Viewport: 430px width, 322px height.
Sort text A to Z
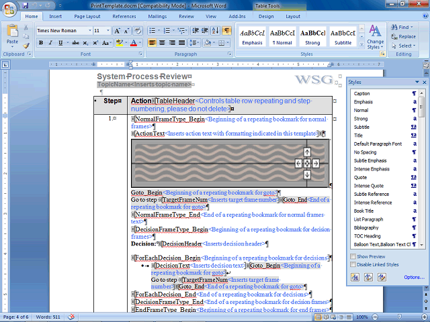[x=216, y=31]
